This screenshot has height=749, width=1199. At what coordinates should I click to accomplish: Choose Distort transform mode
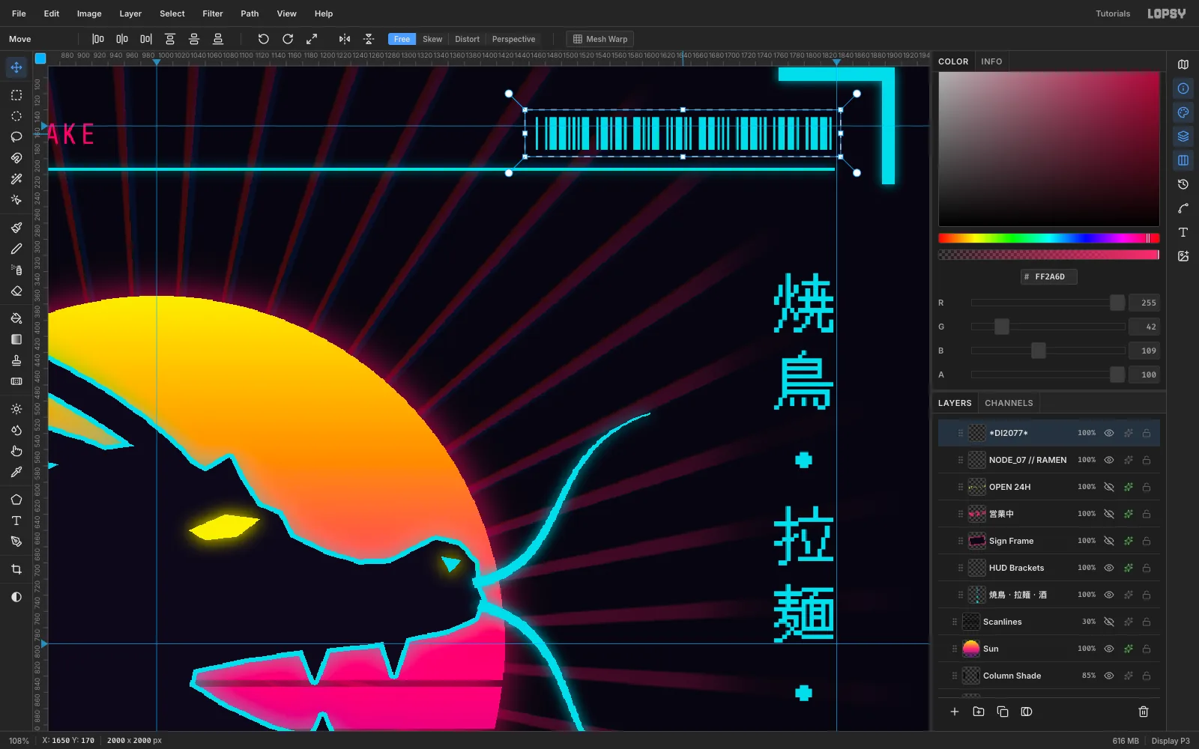(x=467, y=39)
